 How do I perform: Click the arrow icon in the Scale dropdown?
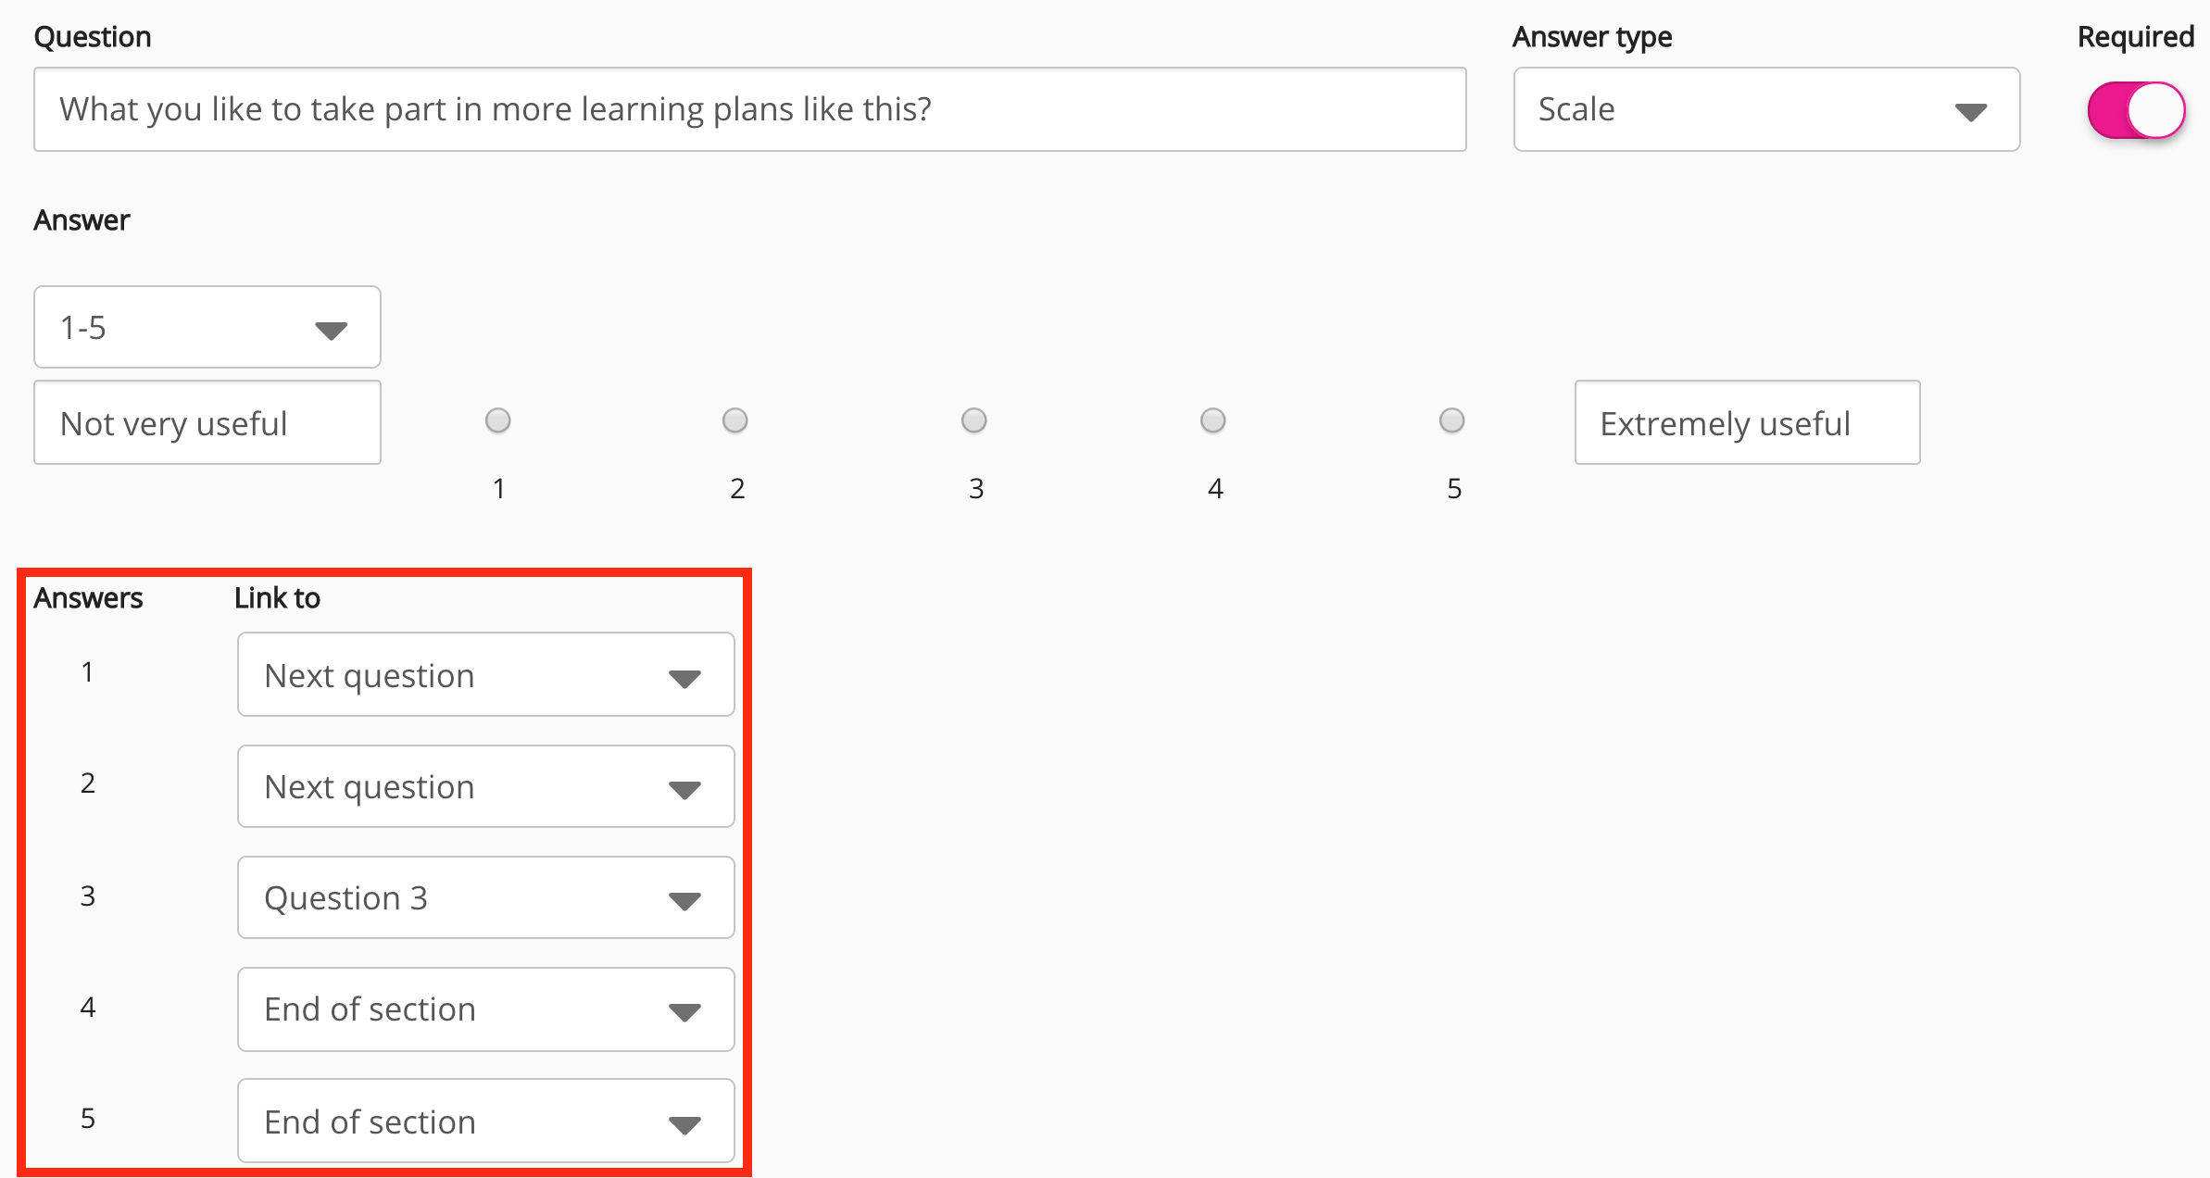tap(1970, 112)
